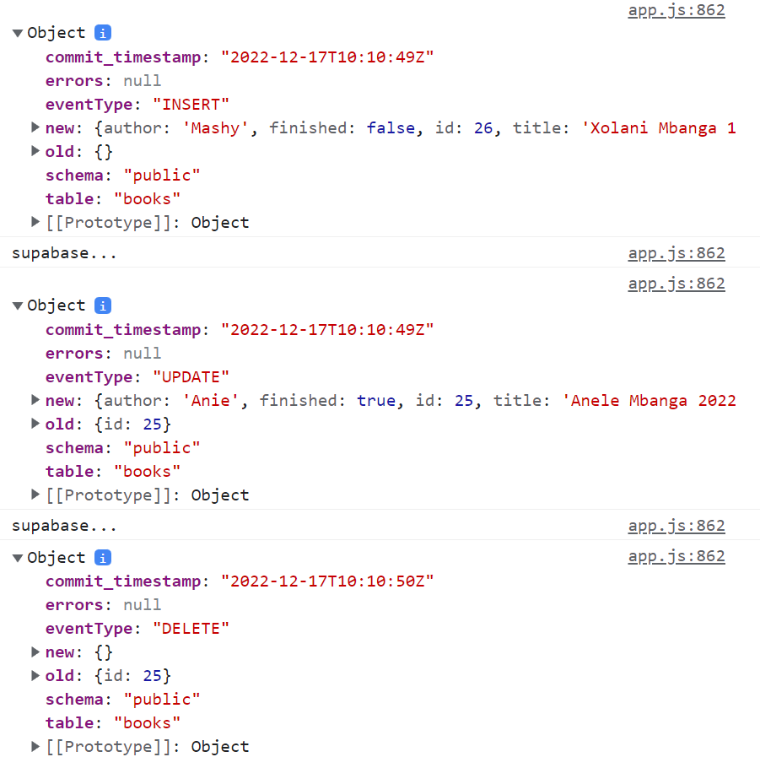This screenshot has height=757, width=760.
Task: Expand Prototype of the INSERT event object
Action: [x=35, y=222]
